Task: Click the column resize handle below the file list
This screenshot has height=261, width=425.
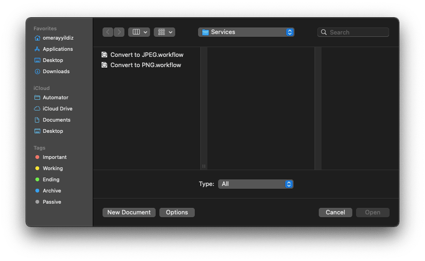Action: point(204,166)
